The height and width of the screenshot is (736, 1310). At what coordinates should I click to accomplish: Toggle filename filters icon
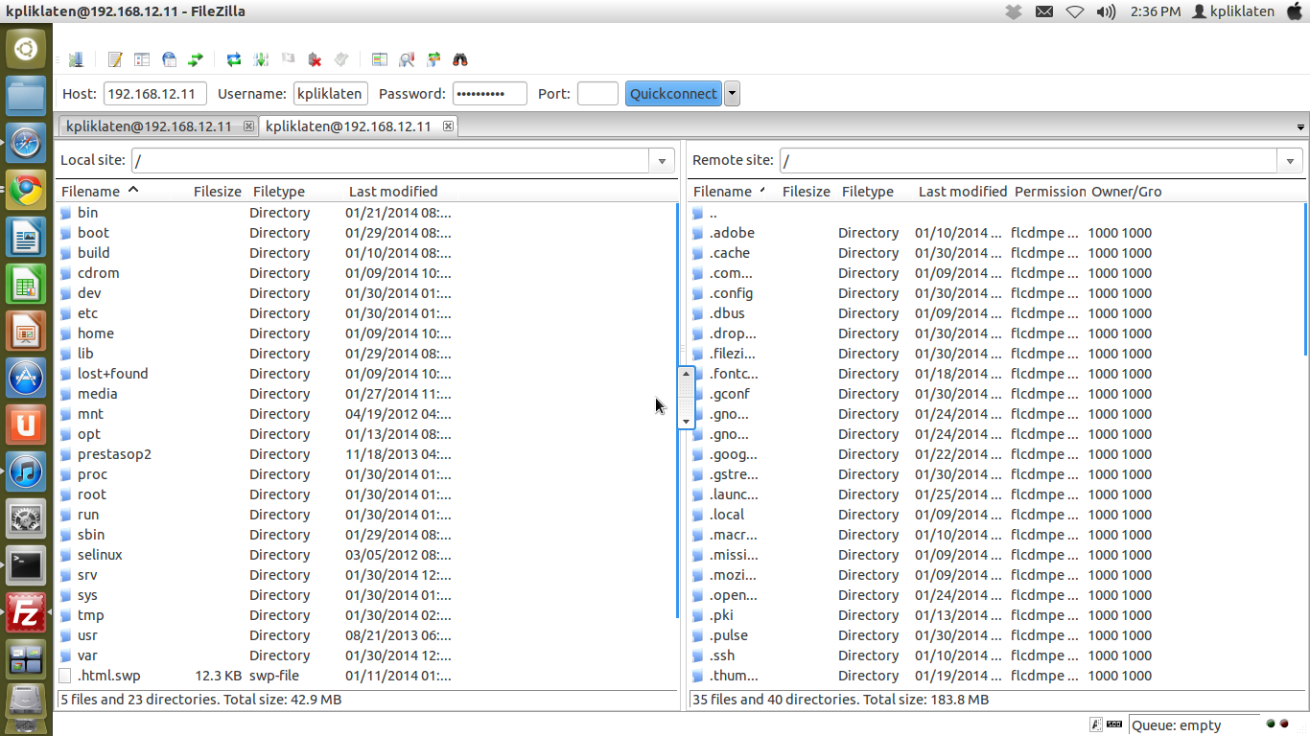pos(380,59)
